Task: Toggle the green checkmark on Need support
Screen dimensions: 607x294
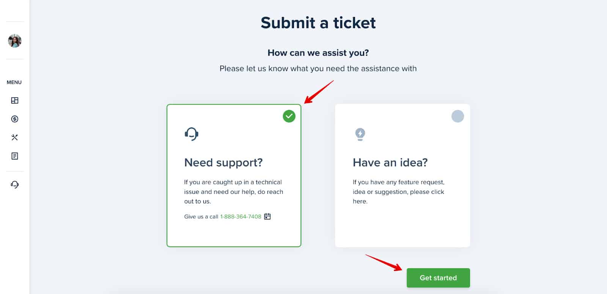Action: click(289, 116)
